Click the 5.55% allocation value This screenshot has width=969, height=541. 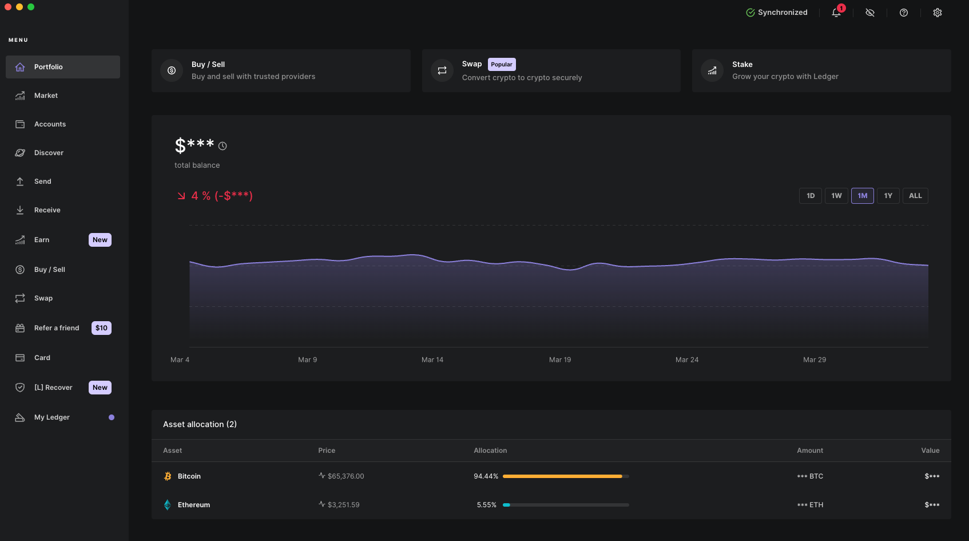[487, 505]
